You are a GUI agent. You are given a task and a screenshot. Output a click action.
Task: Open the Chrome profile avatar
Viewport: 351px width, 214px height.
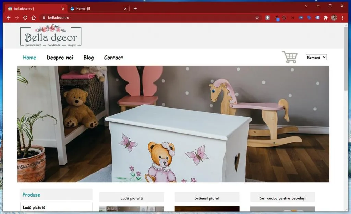click(334, 18)
